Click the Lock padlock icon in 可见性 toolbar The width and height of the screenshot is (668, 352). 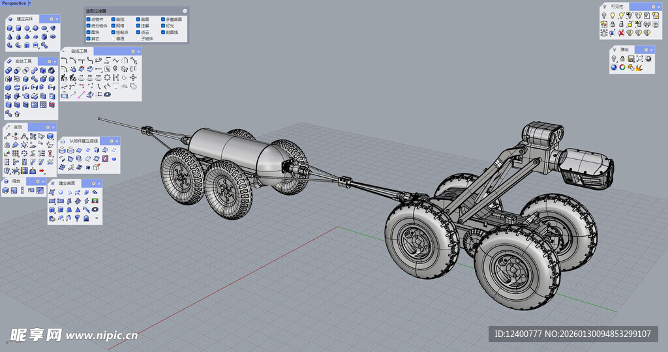(x=613, y=24)
